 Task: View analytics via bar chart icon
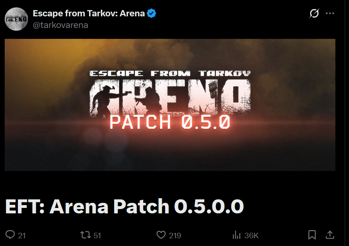[x=237, y=235]
